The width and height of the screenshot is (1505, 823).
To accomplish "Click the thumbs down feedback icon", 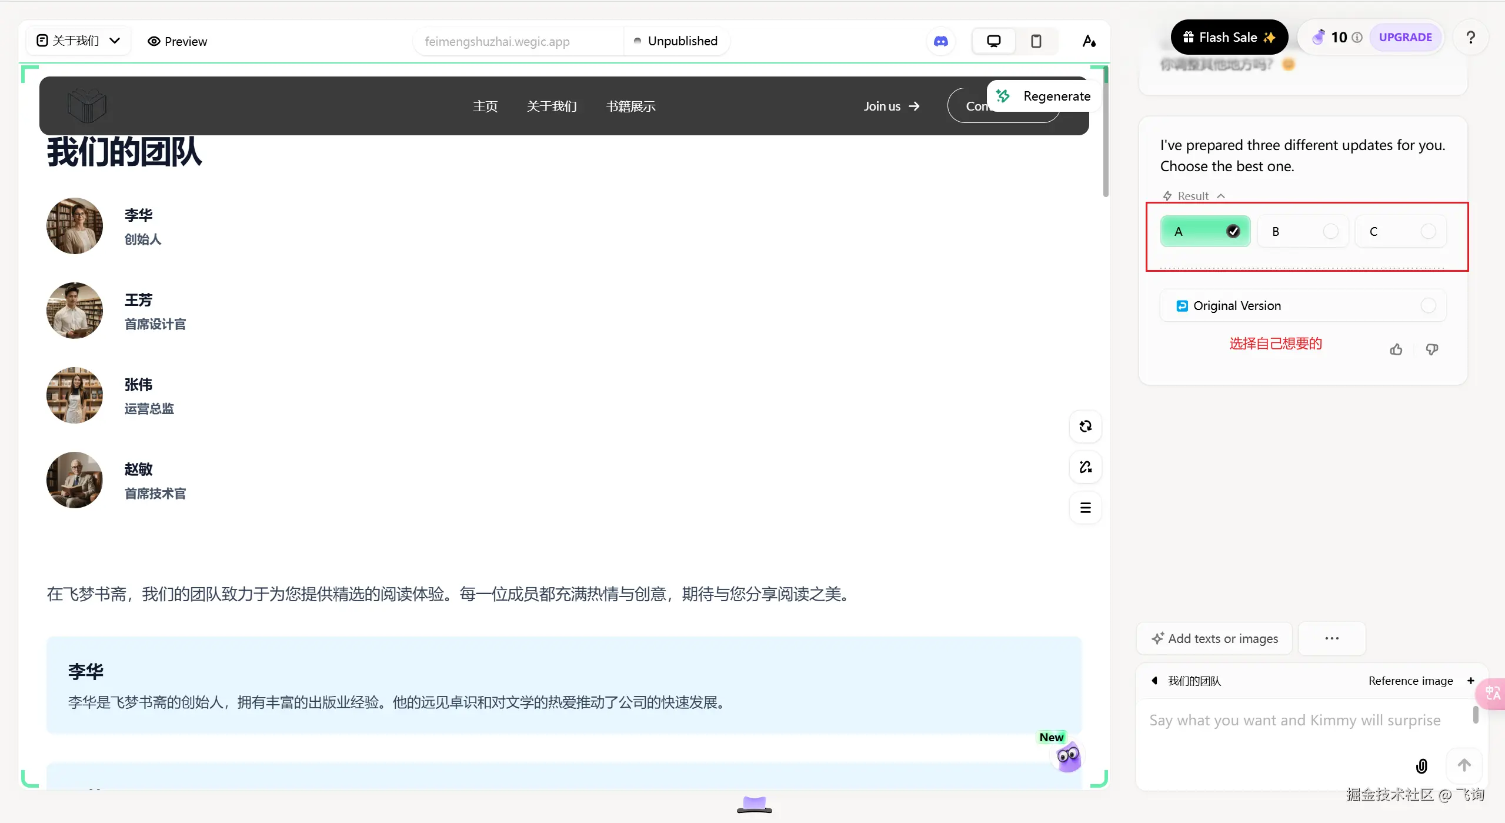I will 1431,349.
